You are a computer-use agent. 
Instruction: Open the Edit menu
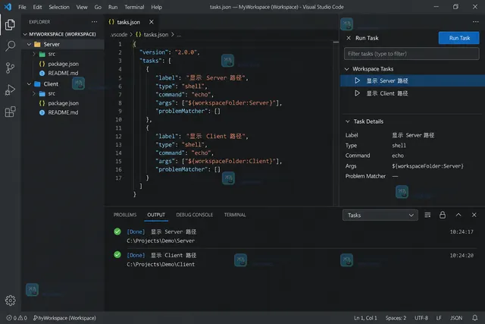tap(37, 7)
